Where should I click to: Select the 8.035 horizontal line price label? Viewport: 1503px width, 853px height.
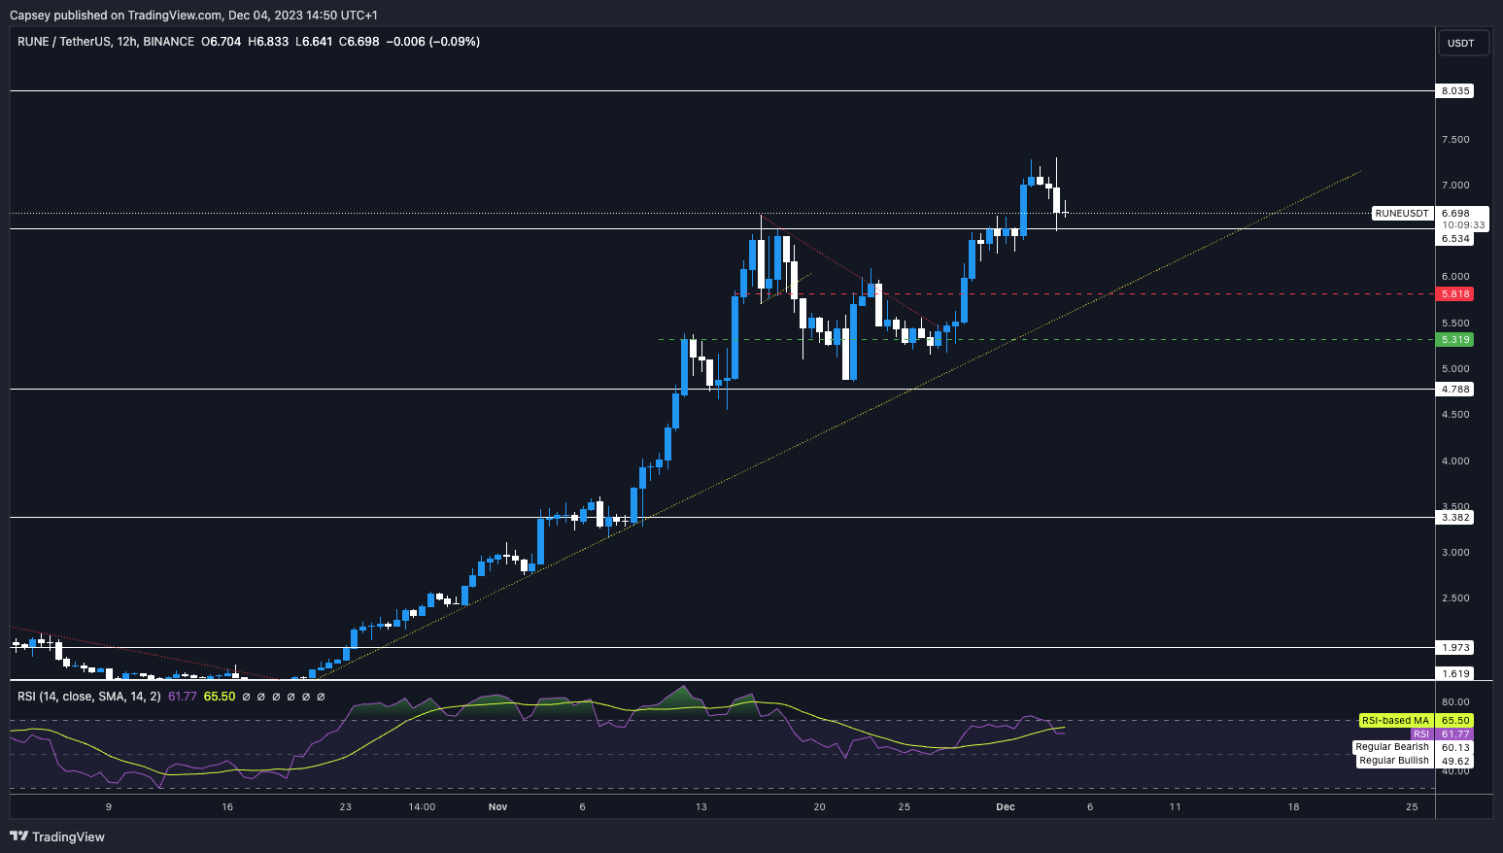tap(1455, 90)
